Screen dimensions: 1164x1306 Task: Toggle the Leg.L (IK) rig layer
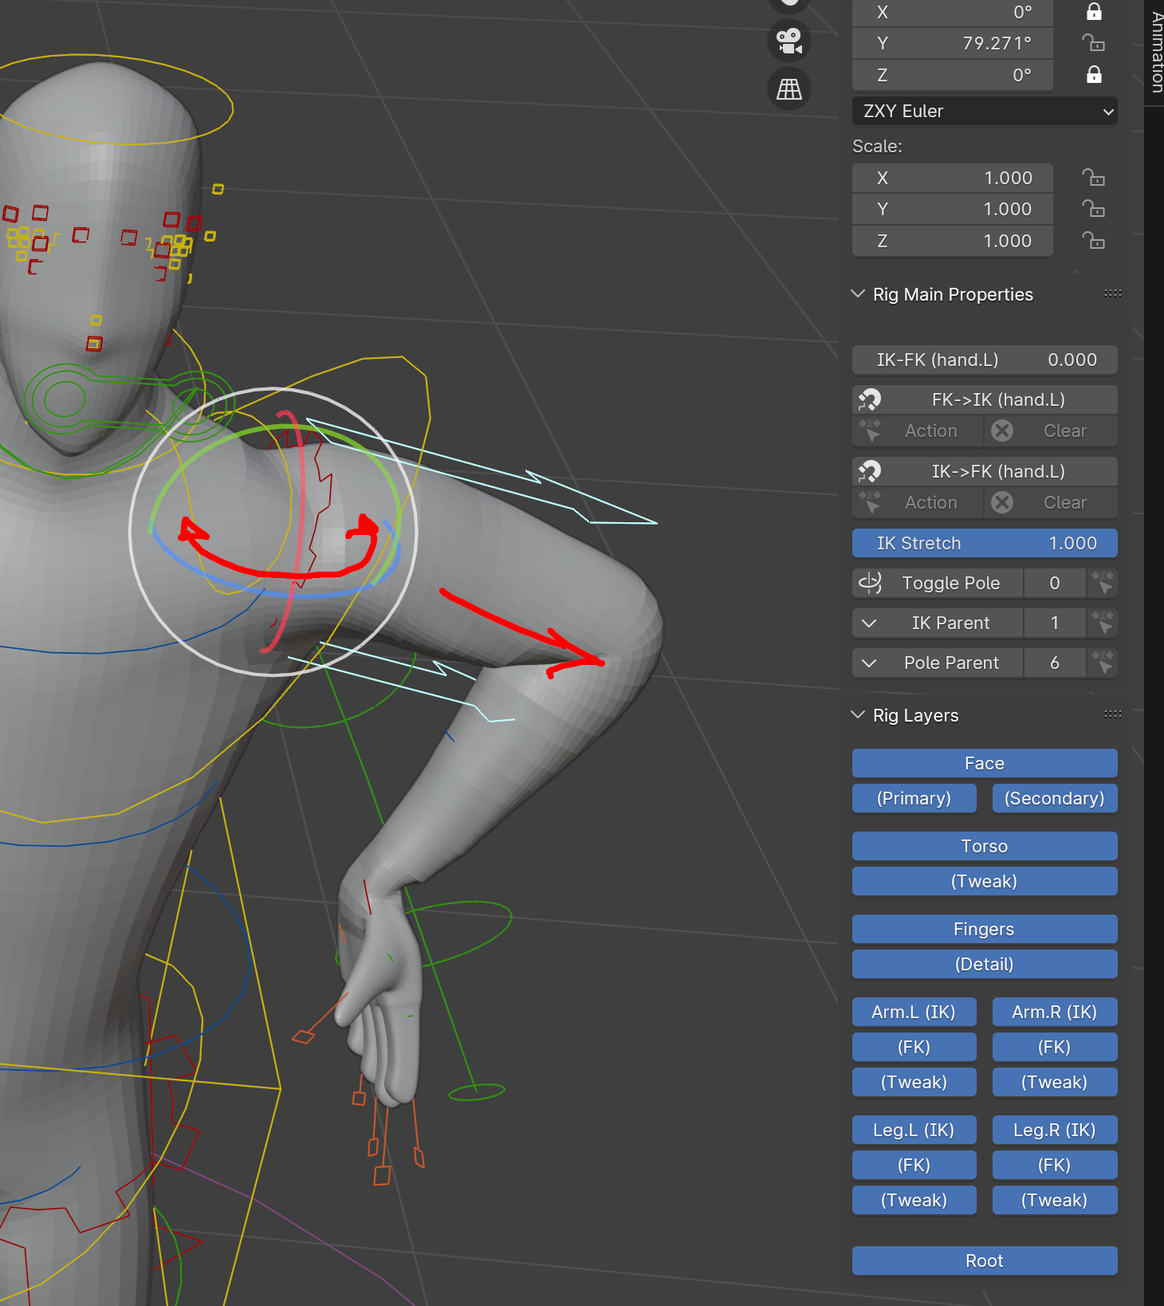tap(914, 1130)
